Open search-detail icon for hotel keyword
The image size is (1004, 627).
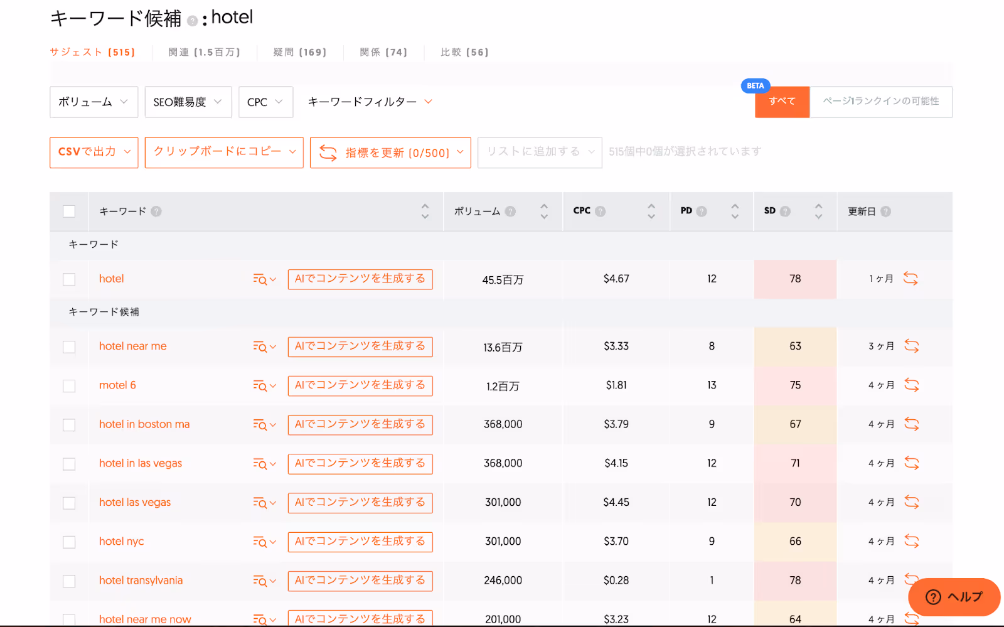(x=264, y=279)
